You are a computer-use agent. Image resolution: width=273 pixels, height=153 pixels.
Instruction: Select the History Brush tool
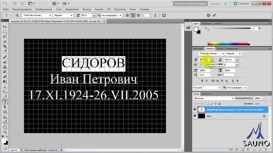click(x=5, y=72)
